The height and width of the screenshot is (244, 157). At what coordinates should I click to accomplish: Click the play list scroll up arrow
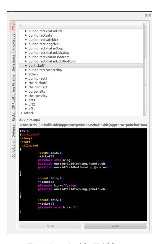pos(146,25)
